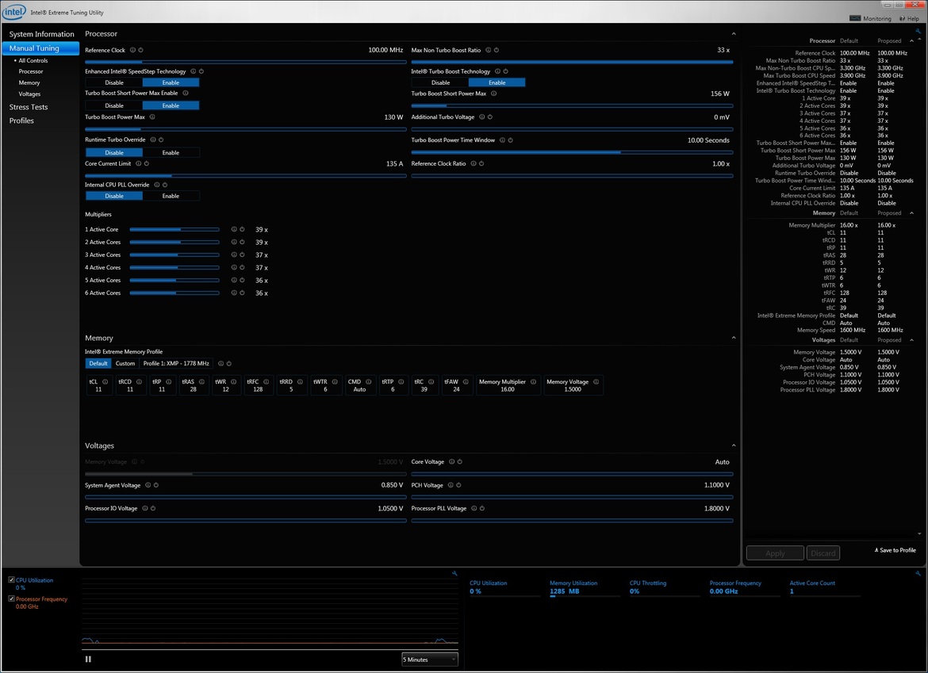928x673 pixels.
Task: Click info icon in the tCL timing box
Action: coord(105,382)
